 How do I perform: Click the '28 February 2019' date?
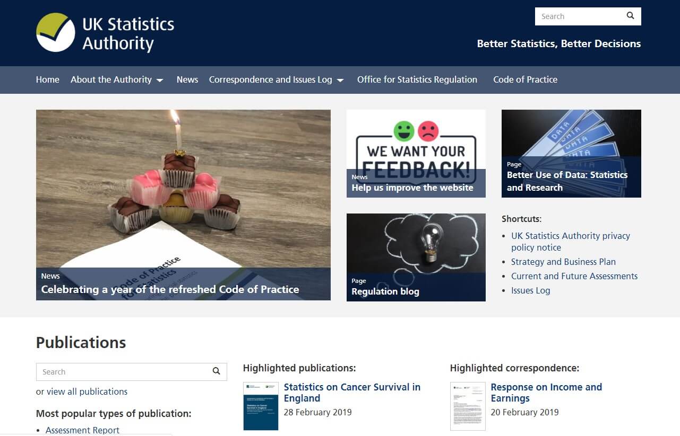[318, 412]
